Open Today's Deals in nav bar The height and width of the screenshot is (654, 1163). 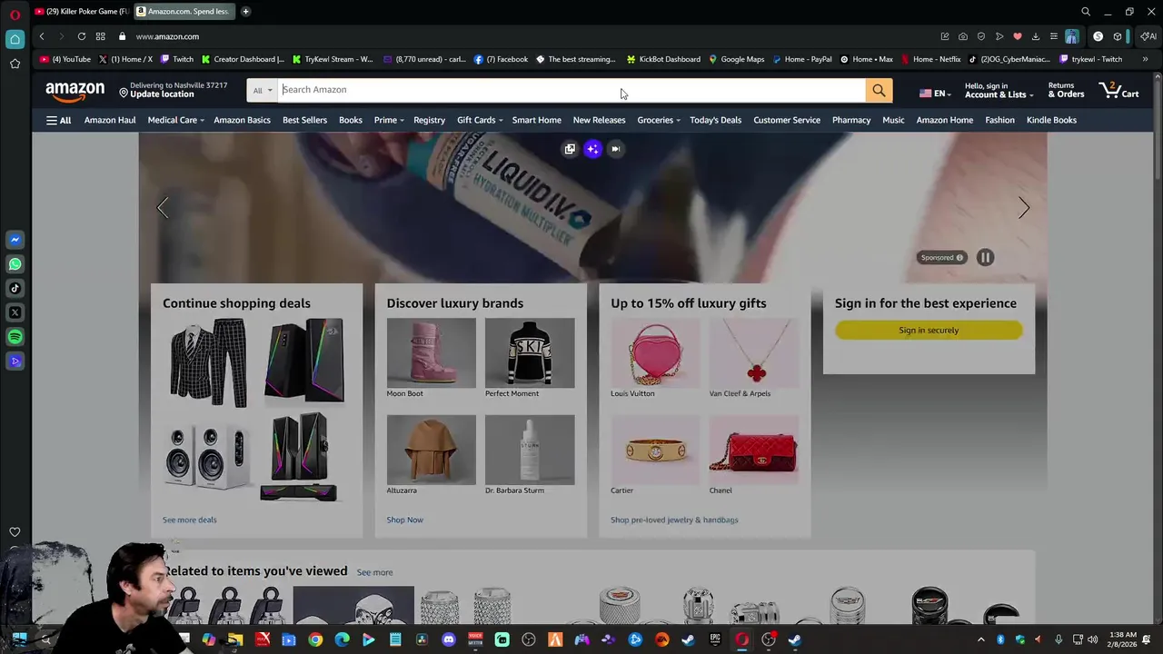pos(715,120)
